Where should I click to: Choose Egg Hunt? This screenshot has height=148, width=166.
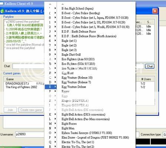[67, 73]
